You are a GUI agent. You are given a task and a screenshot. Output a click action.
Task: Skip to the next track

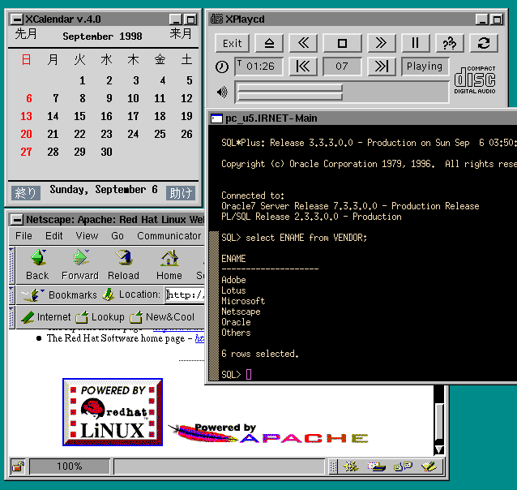point(381,67)
